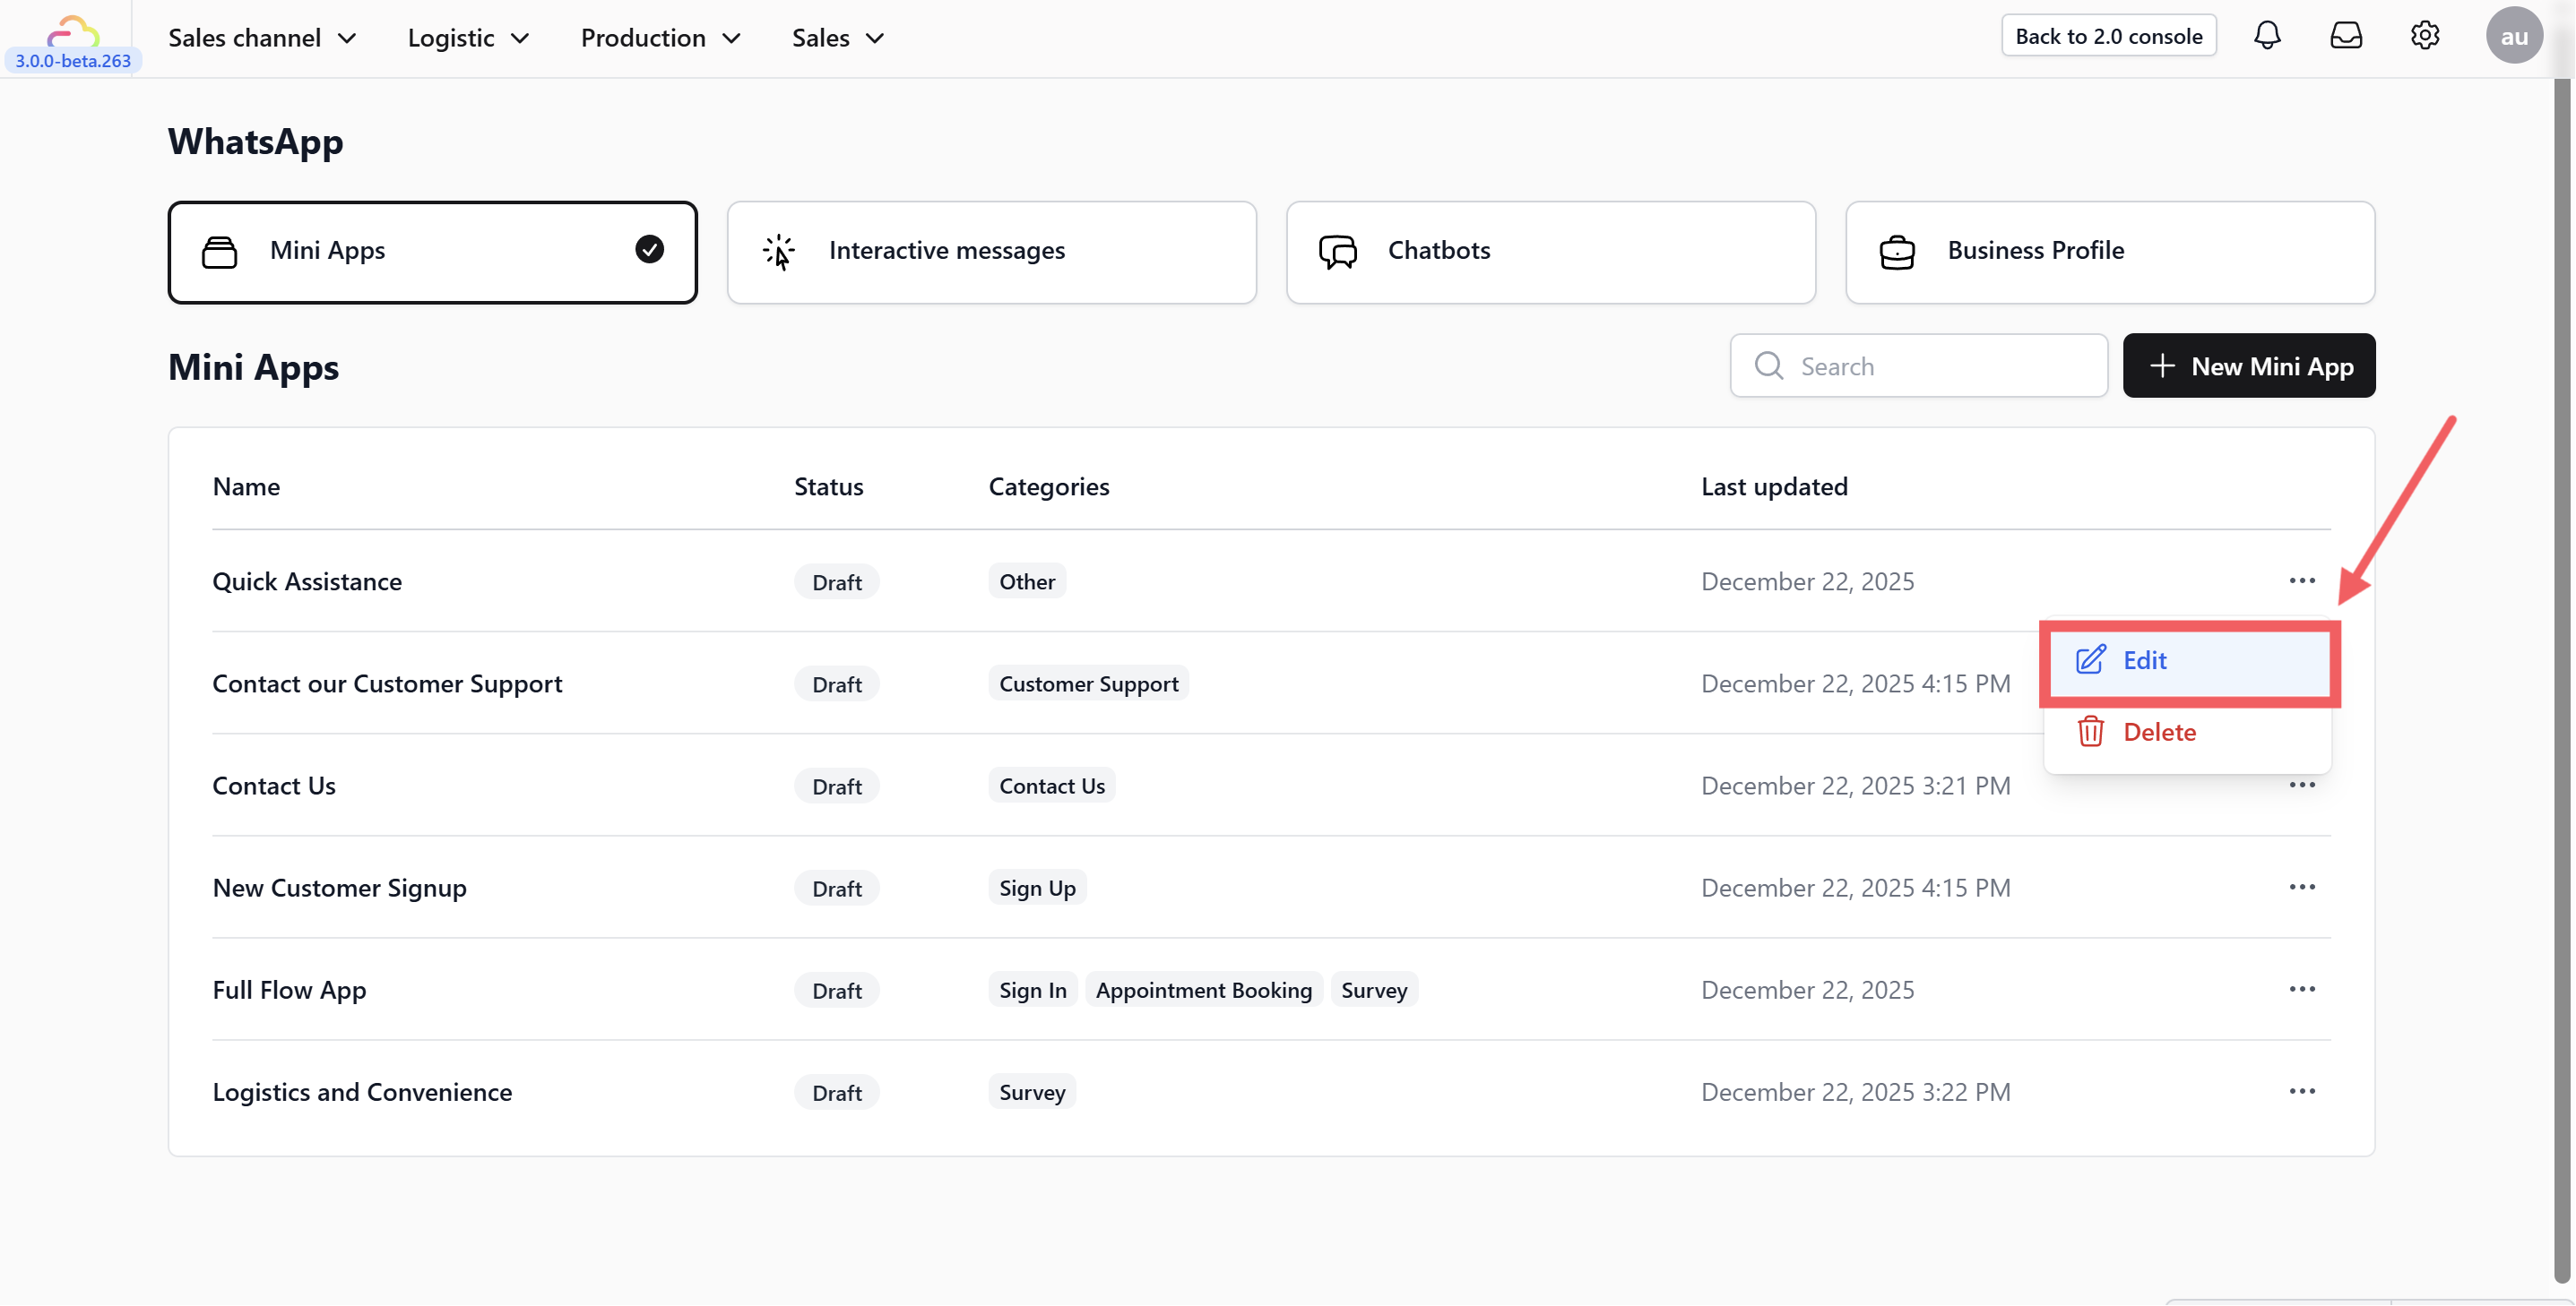
Task: Switch to the Business Profile tab
Action: (x=2109, y=252)
